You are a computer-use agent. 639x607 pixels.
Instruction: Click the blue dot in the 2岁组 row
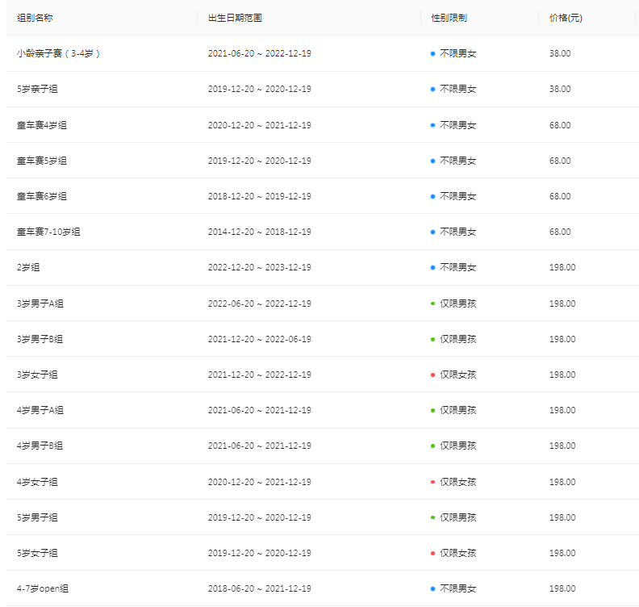point(433,267)
